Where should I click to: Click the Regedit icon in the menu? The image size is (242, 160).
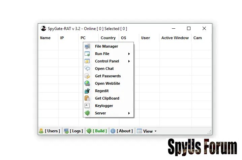coord(87,91)
